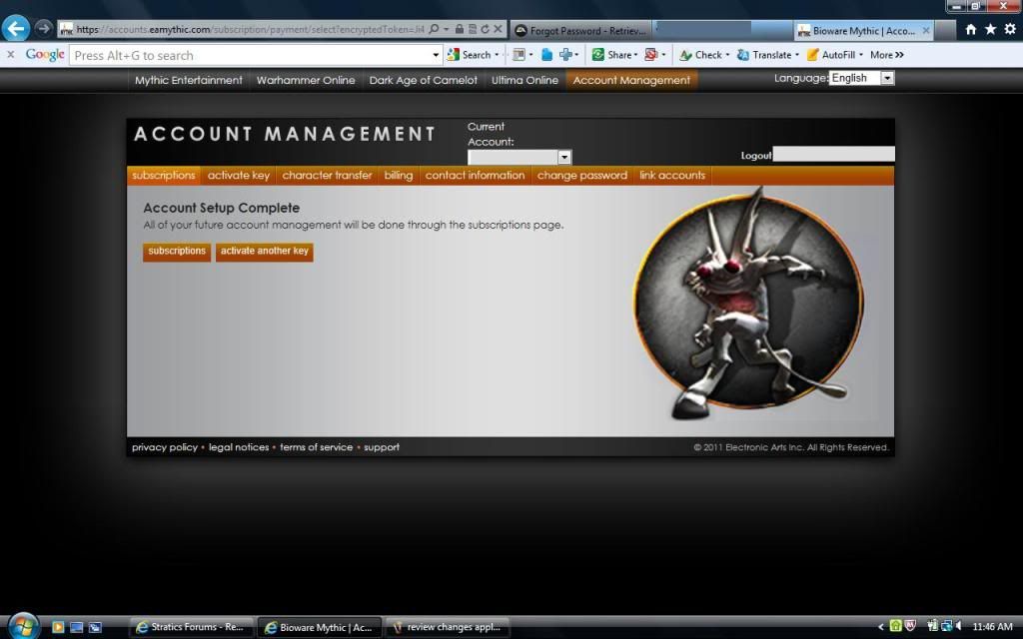Open the browser Home page icon
This screenshot has width=1023, height=639.
[x=971, y=29]
